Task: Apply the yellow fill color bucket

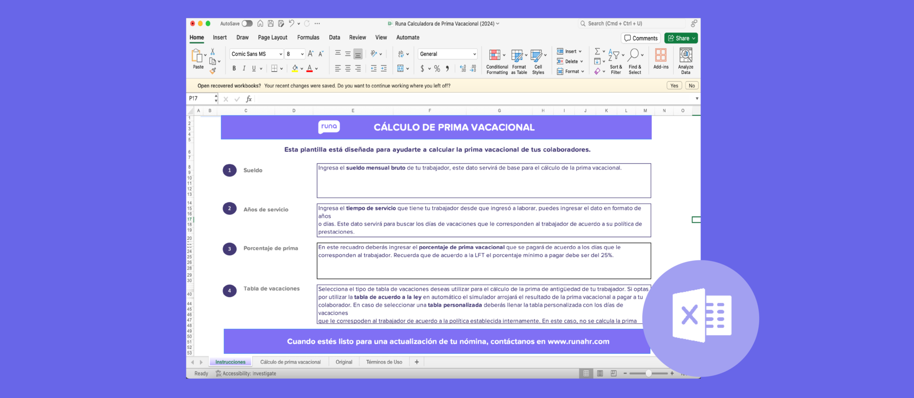Action: tap(295, 68)
